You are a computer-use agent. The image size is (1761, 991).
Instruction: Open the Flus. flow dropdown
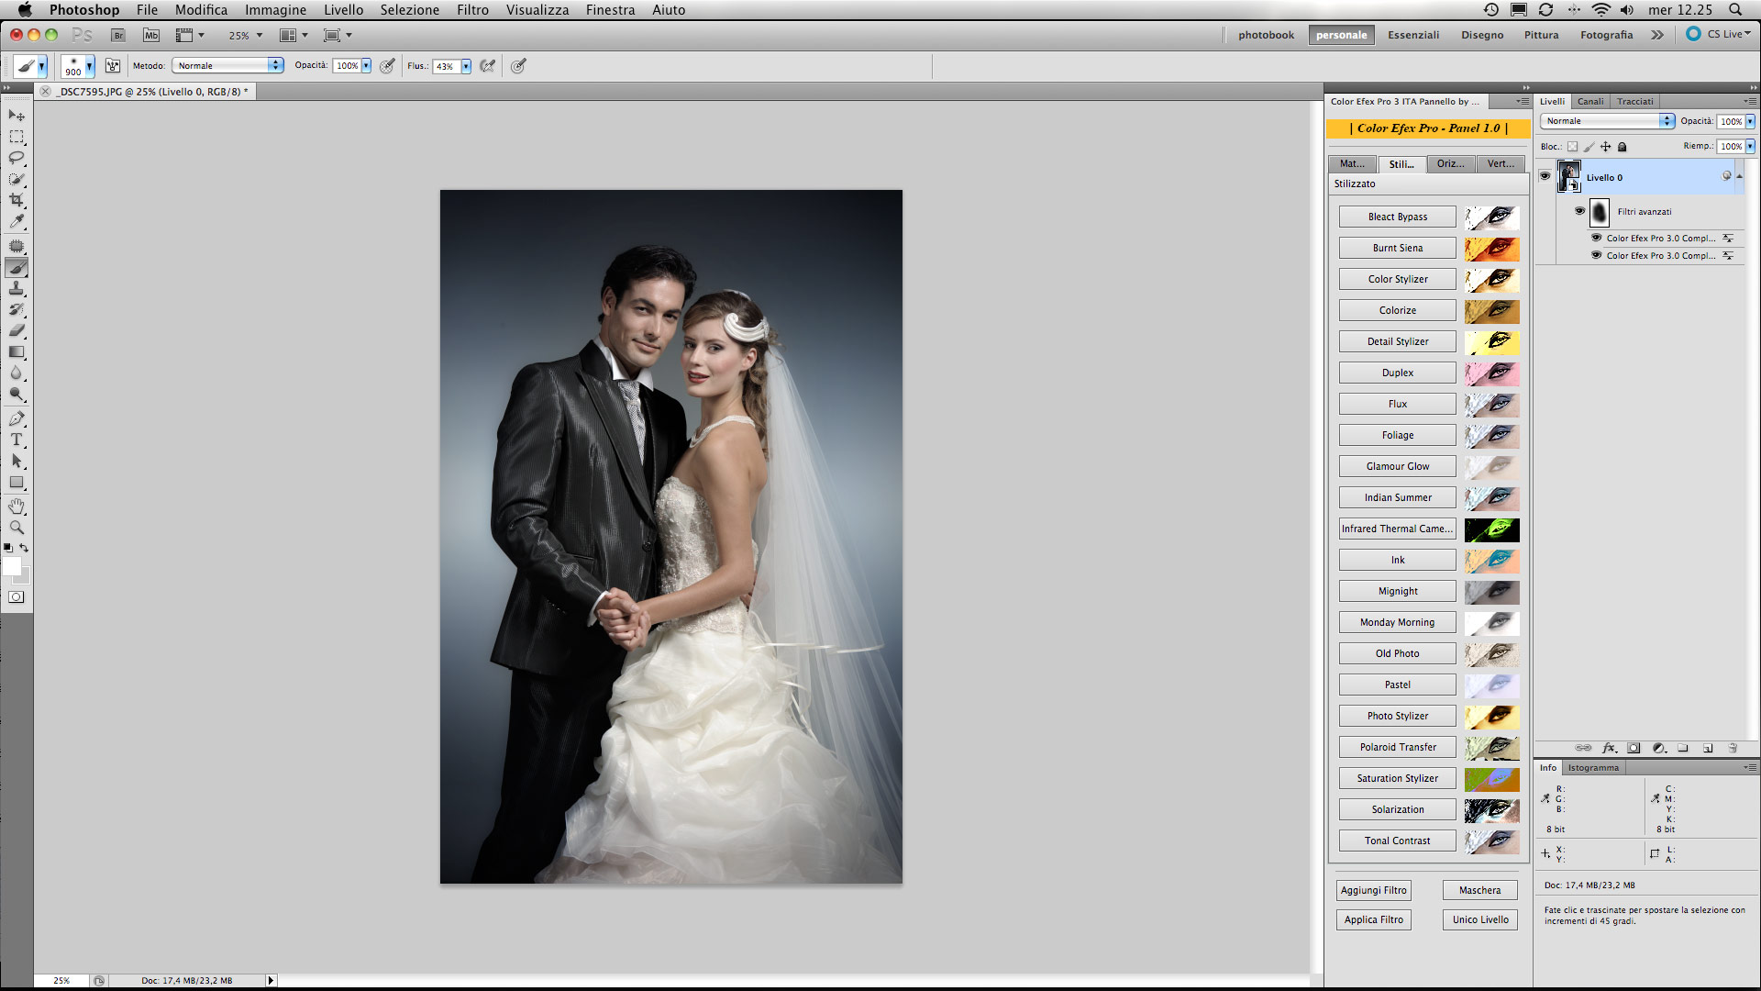466,66
